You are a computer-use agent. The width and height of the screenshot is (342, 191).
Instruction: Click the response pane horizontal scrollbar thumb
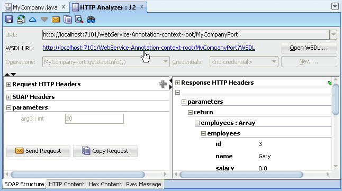click(x=241, y=175)
